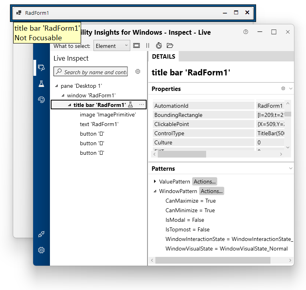Open the tree settings gear beside the search box

pos(138,71)
